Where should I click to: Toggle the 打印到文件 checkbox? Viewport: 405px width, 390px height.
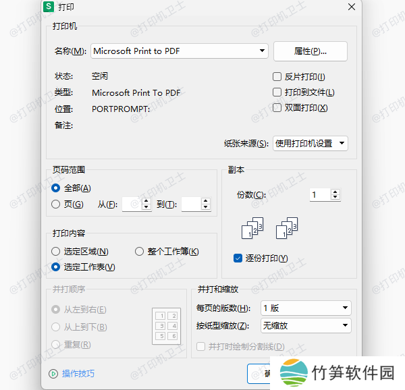click(277, 92)
